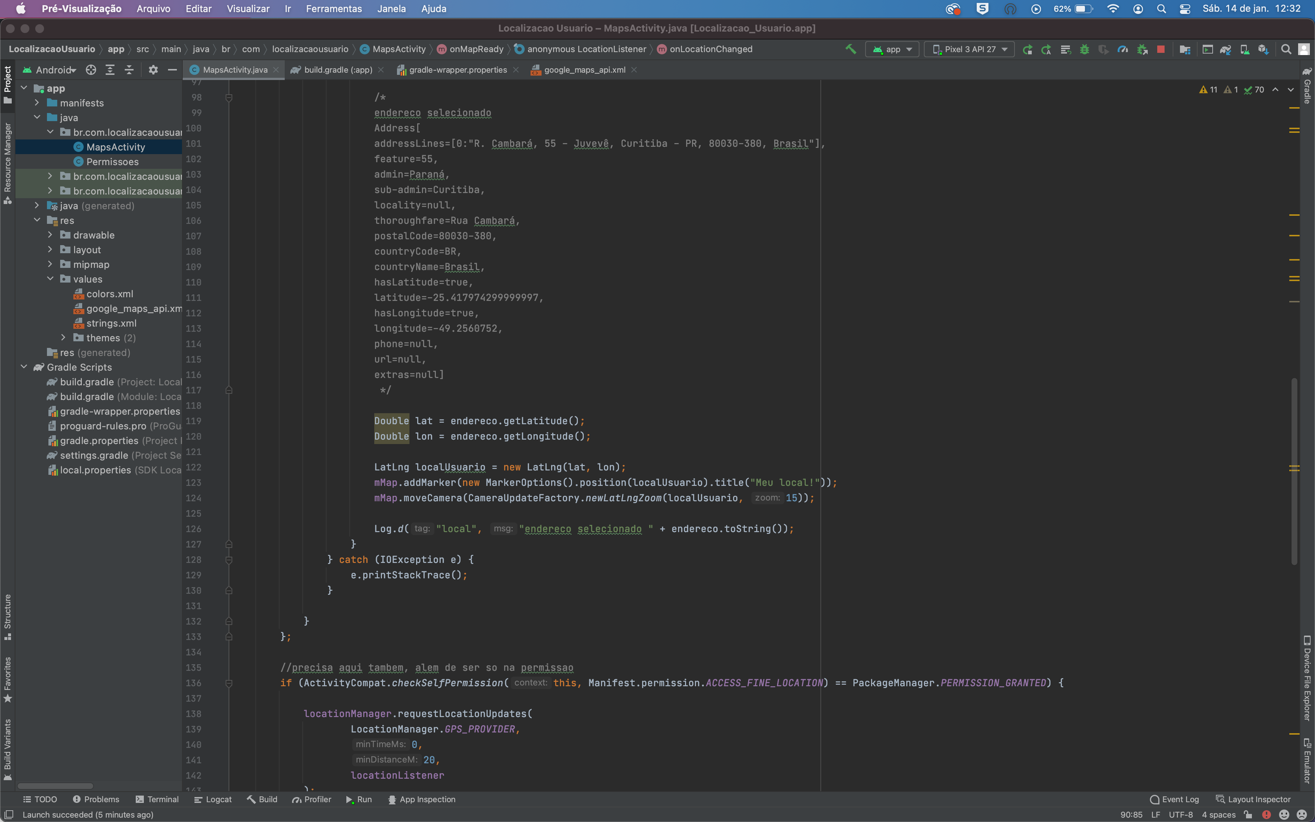The image size is (1315, 822).
Task: Toggle the Resource Manager side panel
Action: (x=8, y=164)
